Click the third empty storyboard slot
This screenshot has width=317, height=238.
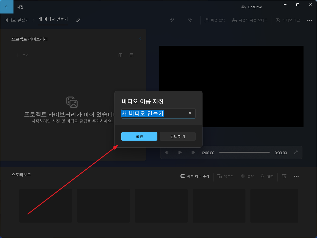[161, 205]
